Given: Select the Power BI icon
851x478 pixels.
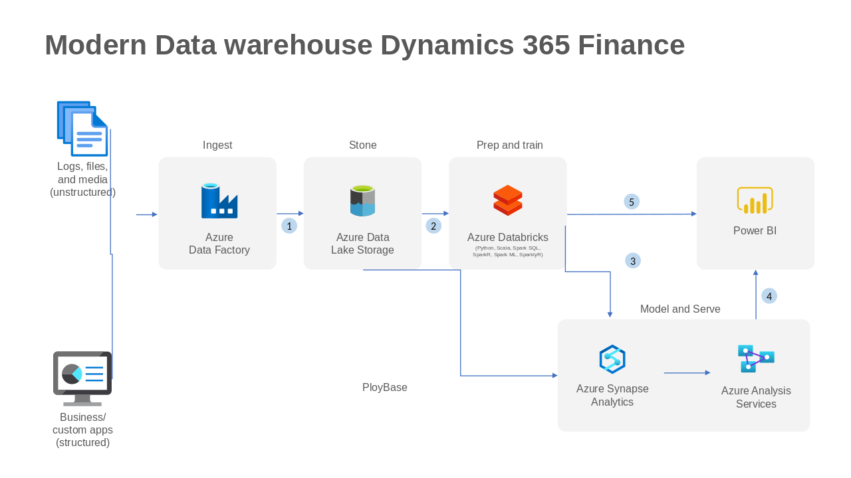Looking at the screenshot, I should pyautogui.click(x=755, y=200).
